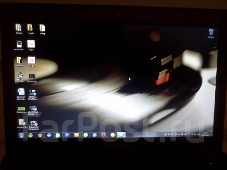
Task: Click the green orb taskbar icon next to Start
Action: click(x=31, y=135)
